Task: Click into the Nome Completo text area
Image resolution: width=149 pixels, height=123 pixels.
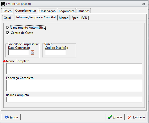Action: 74,69
